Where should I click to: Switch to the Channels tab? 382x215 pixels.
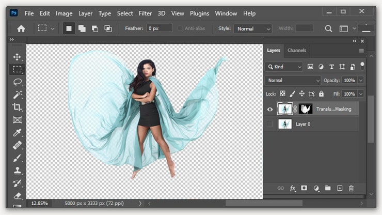296,51
